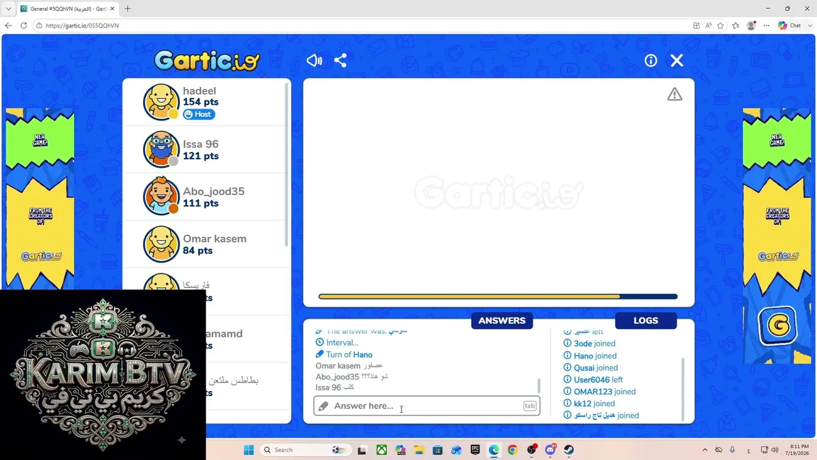
Task: Click the tab key hint in answer box
Action: (x=530, y=406)
